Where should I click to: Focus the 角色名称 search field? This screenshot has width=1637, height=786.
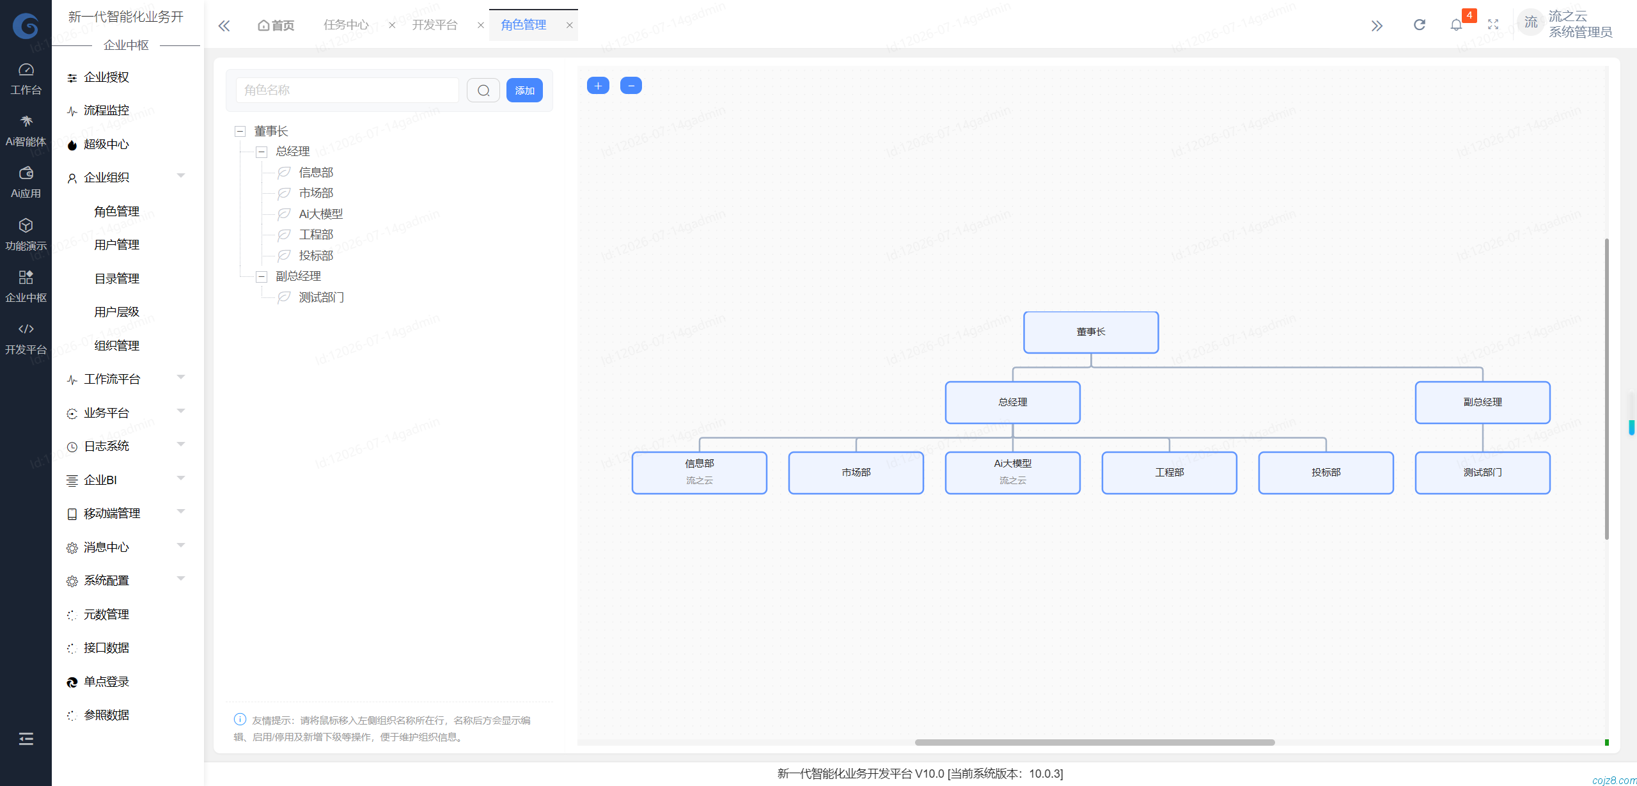click(x=347, y=90)
